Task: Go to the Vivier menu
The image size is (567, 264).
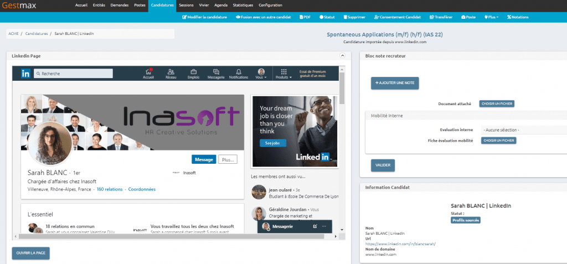Action: (x=204, y=6)
